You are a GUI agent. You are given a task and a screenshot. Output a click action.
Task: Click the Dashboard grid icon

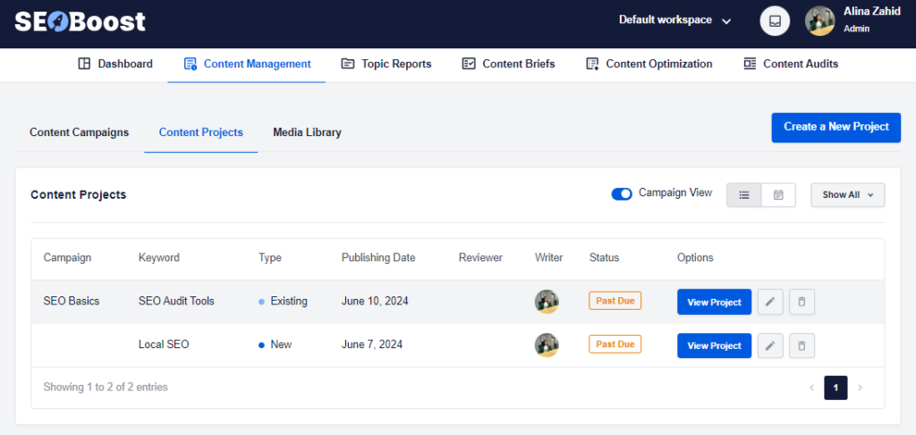point(84,64)
